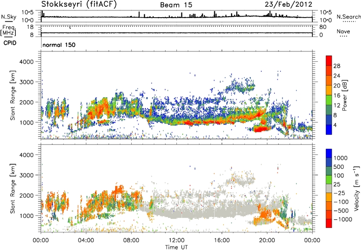Click the blue top of velocity colorbar
Viewport: 361px width, 250px height.
(329, 153)
